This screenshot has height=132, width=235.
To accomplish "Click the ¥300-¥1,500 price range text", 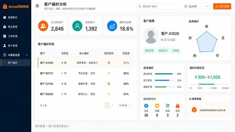I will (x=207, y=77).
